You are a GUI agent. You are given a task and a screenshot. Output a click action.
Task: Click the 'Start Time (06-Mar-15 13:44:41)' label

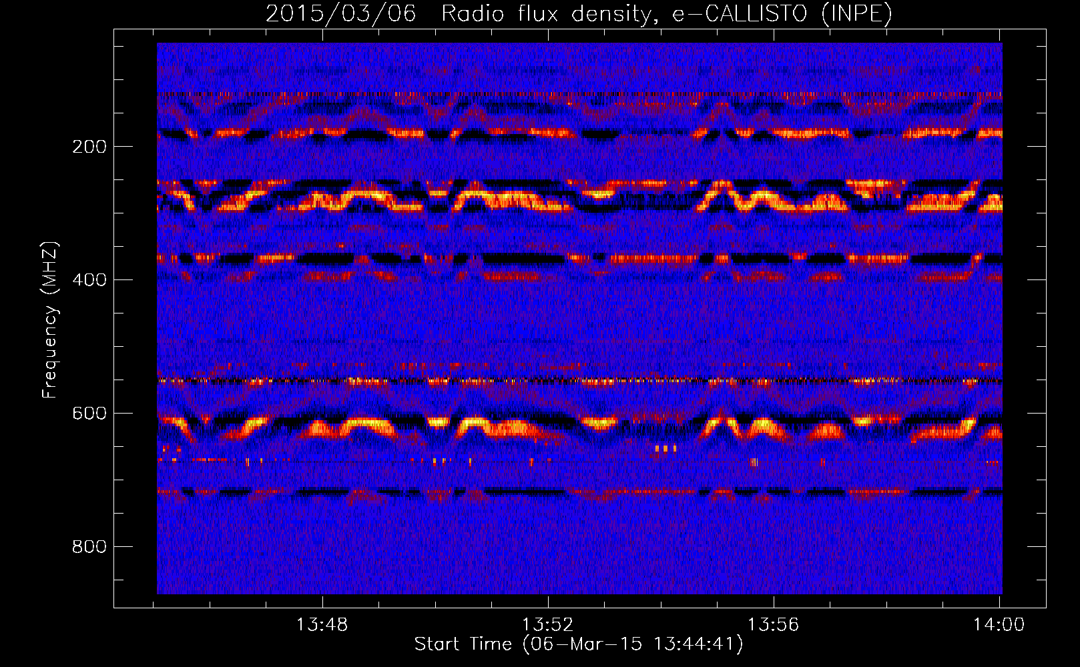[579, 644]
